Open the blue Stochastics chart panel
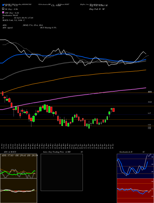Image resolution: width=154 pixels, height=203 pixels. tap(135, 166)
